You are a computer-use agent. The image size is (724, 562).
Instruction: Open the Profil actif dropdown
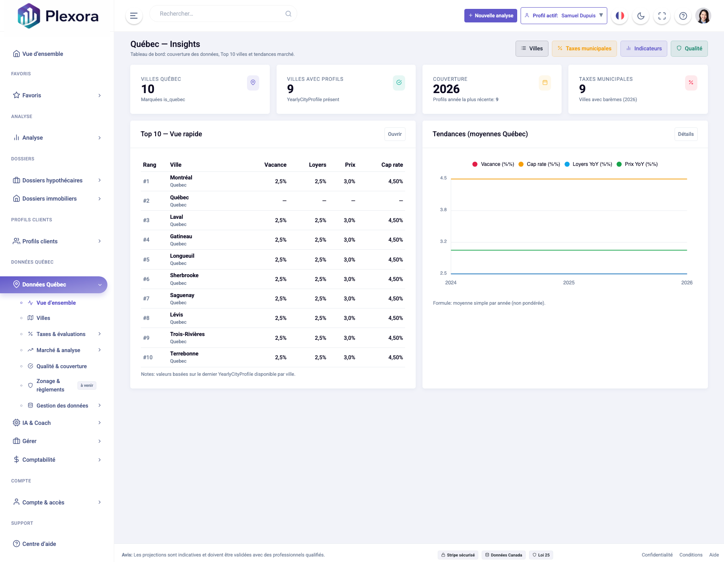[x=564, y=16]
